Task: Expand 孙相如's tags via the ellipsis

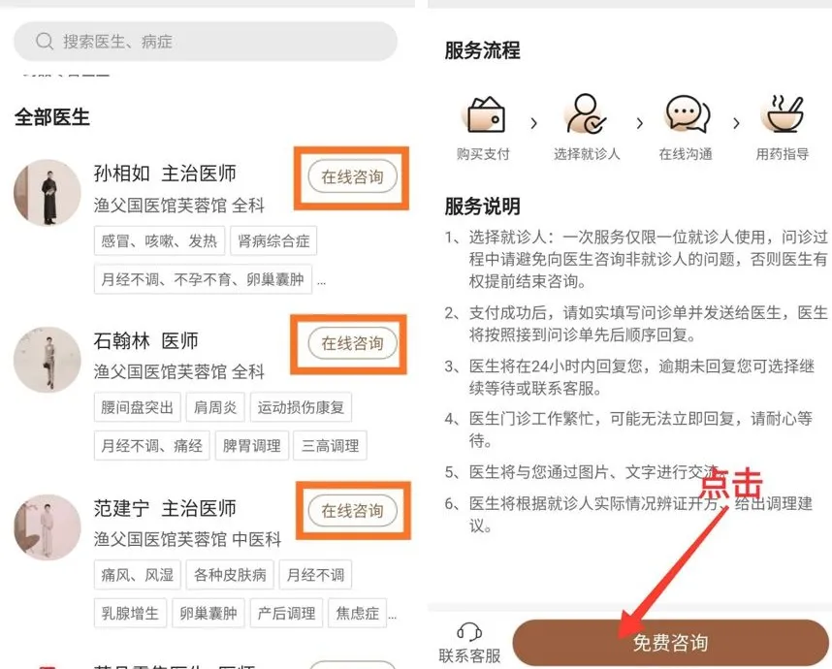Action: 322,282
